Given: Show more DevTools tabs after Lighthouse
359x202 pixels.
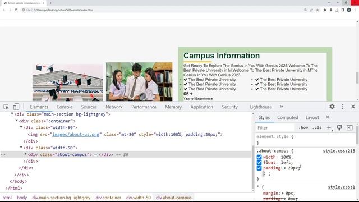Looking at the screenshot, I should click(281, 107).
